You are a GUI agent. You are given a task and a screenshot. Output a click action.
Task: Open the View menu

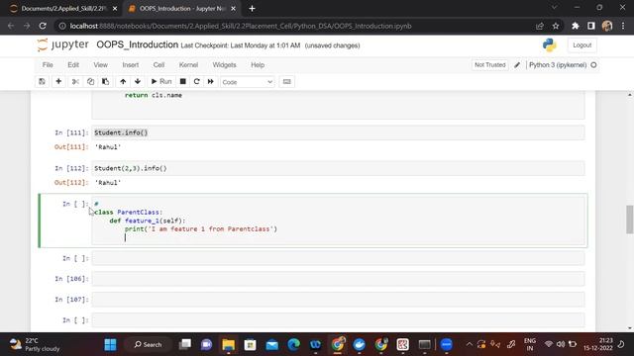(101, 65)
